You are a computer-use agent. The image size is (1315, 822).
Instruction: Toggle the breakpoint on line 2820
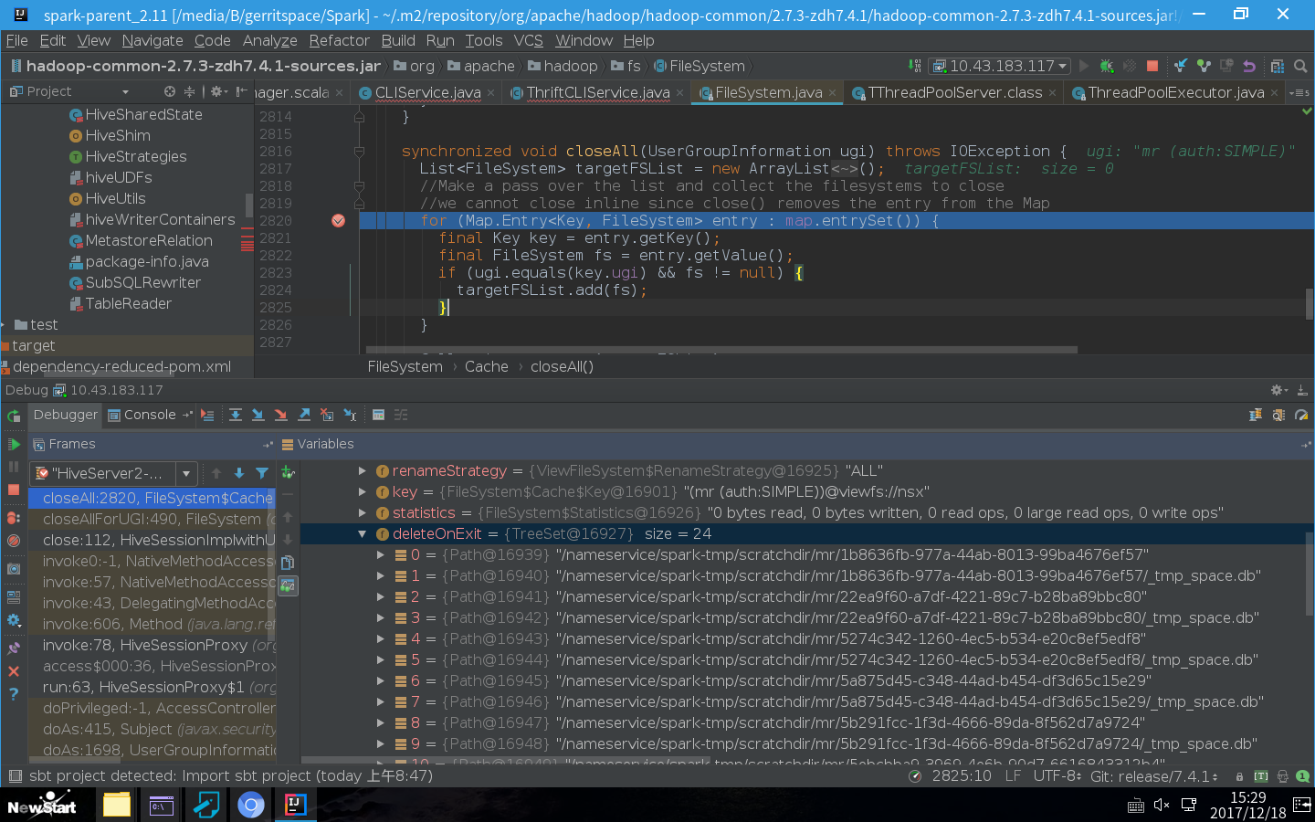tap(338, 221)
